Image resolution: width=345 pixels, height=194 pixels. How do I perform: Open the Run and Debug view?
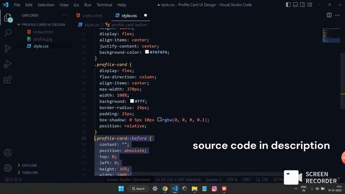[8, 64]
